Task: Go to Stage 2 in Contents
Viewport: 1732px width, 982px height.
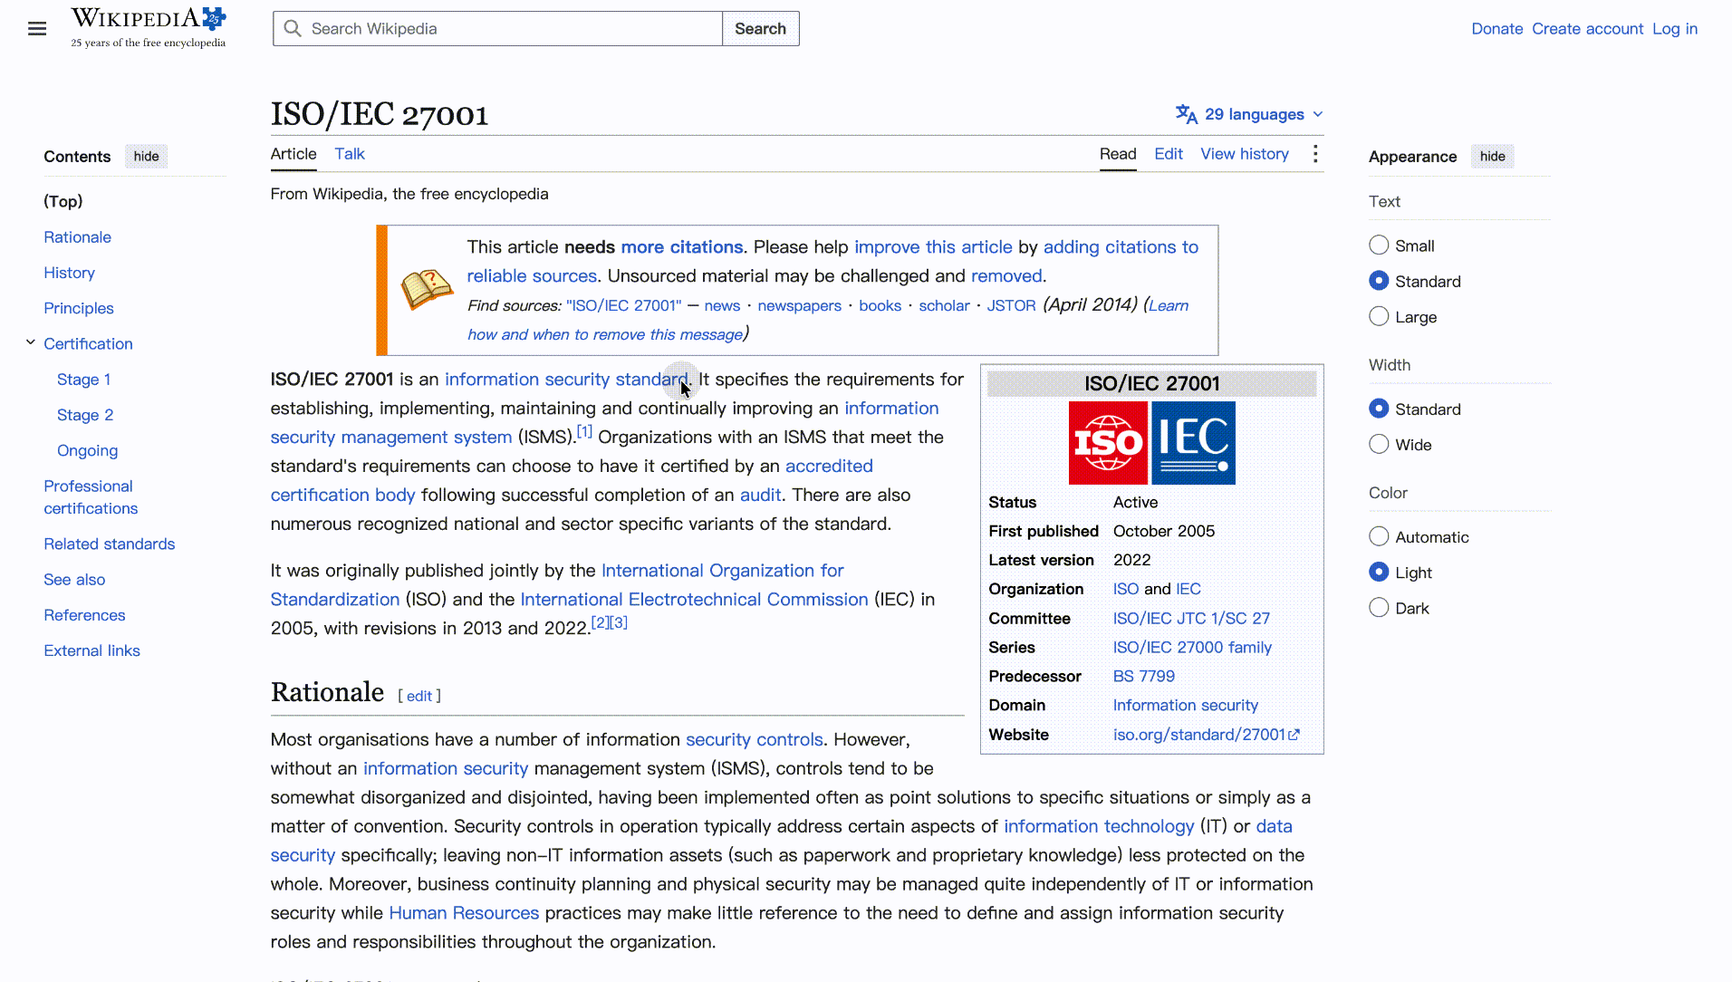Action: point(85,415)
